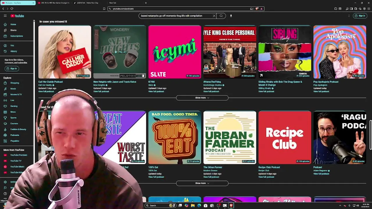Click the browser reload button
The width and height of the screenshot is (372, 209).
(12, 9)
